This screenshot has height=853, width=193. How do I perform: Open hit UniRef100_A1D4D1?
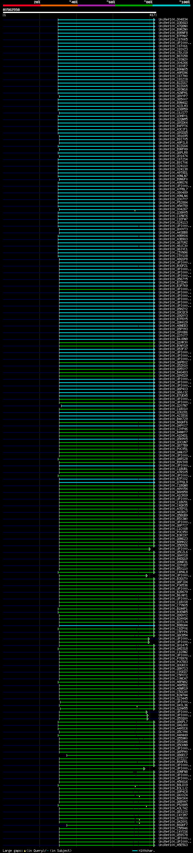tap(173, 435)
